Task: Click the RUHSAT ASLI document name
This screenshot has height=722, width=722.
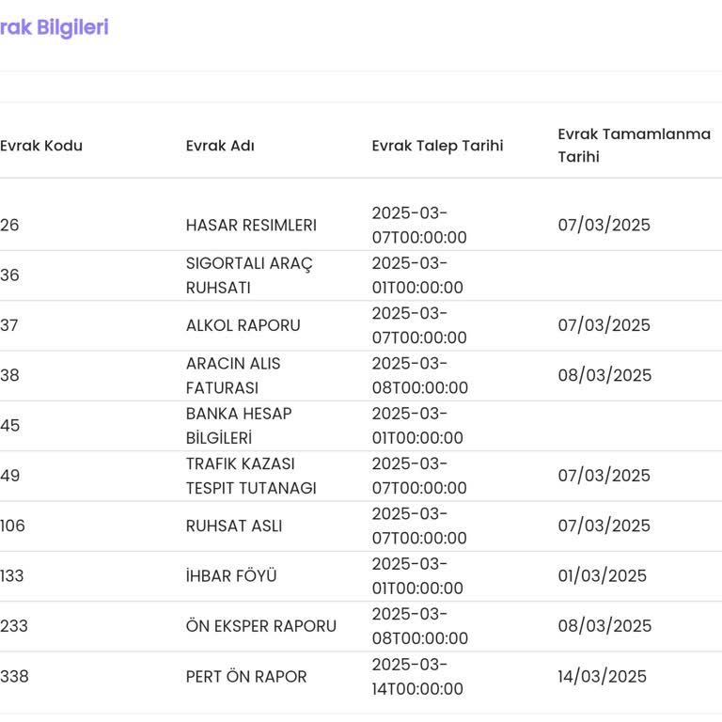Action: (x=233, y=526)
